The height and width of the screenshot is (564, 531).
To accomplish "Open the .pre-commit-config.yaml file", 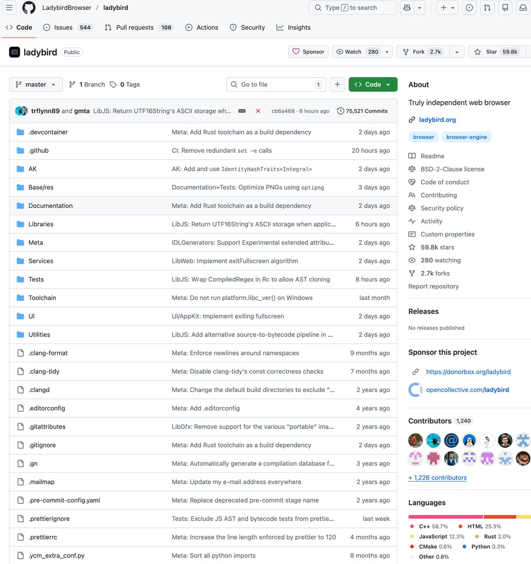I will click(64, 501).
